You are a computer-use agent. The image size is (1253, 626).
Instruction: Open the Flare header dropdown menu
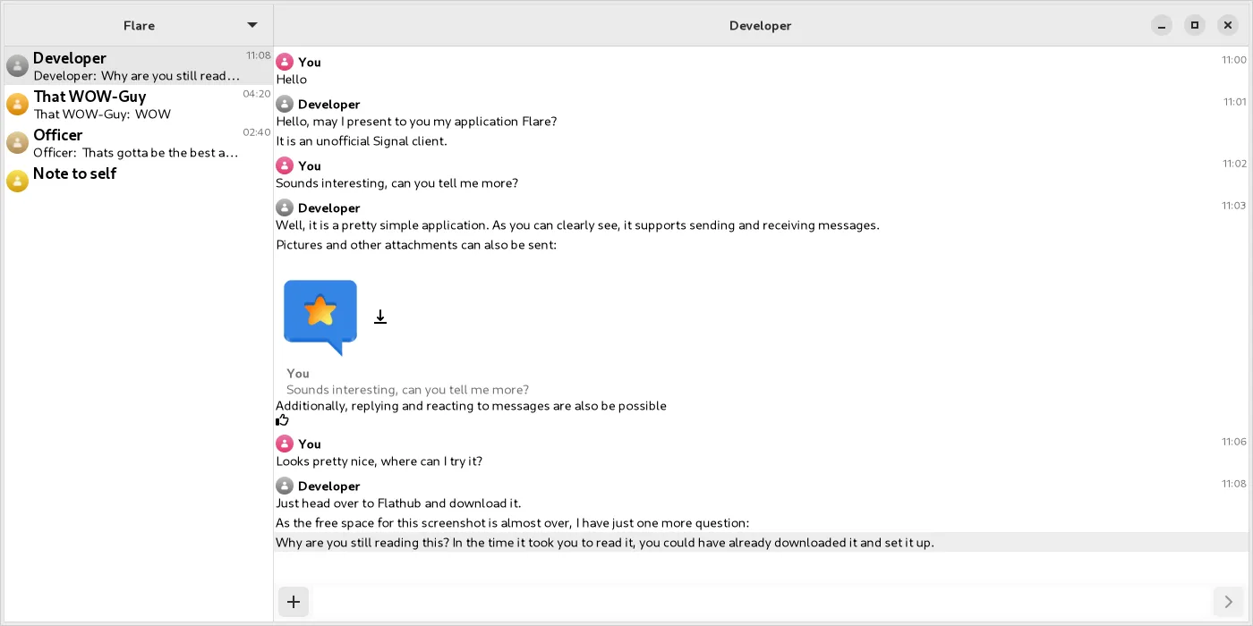(251, 25)
